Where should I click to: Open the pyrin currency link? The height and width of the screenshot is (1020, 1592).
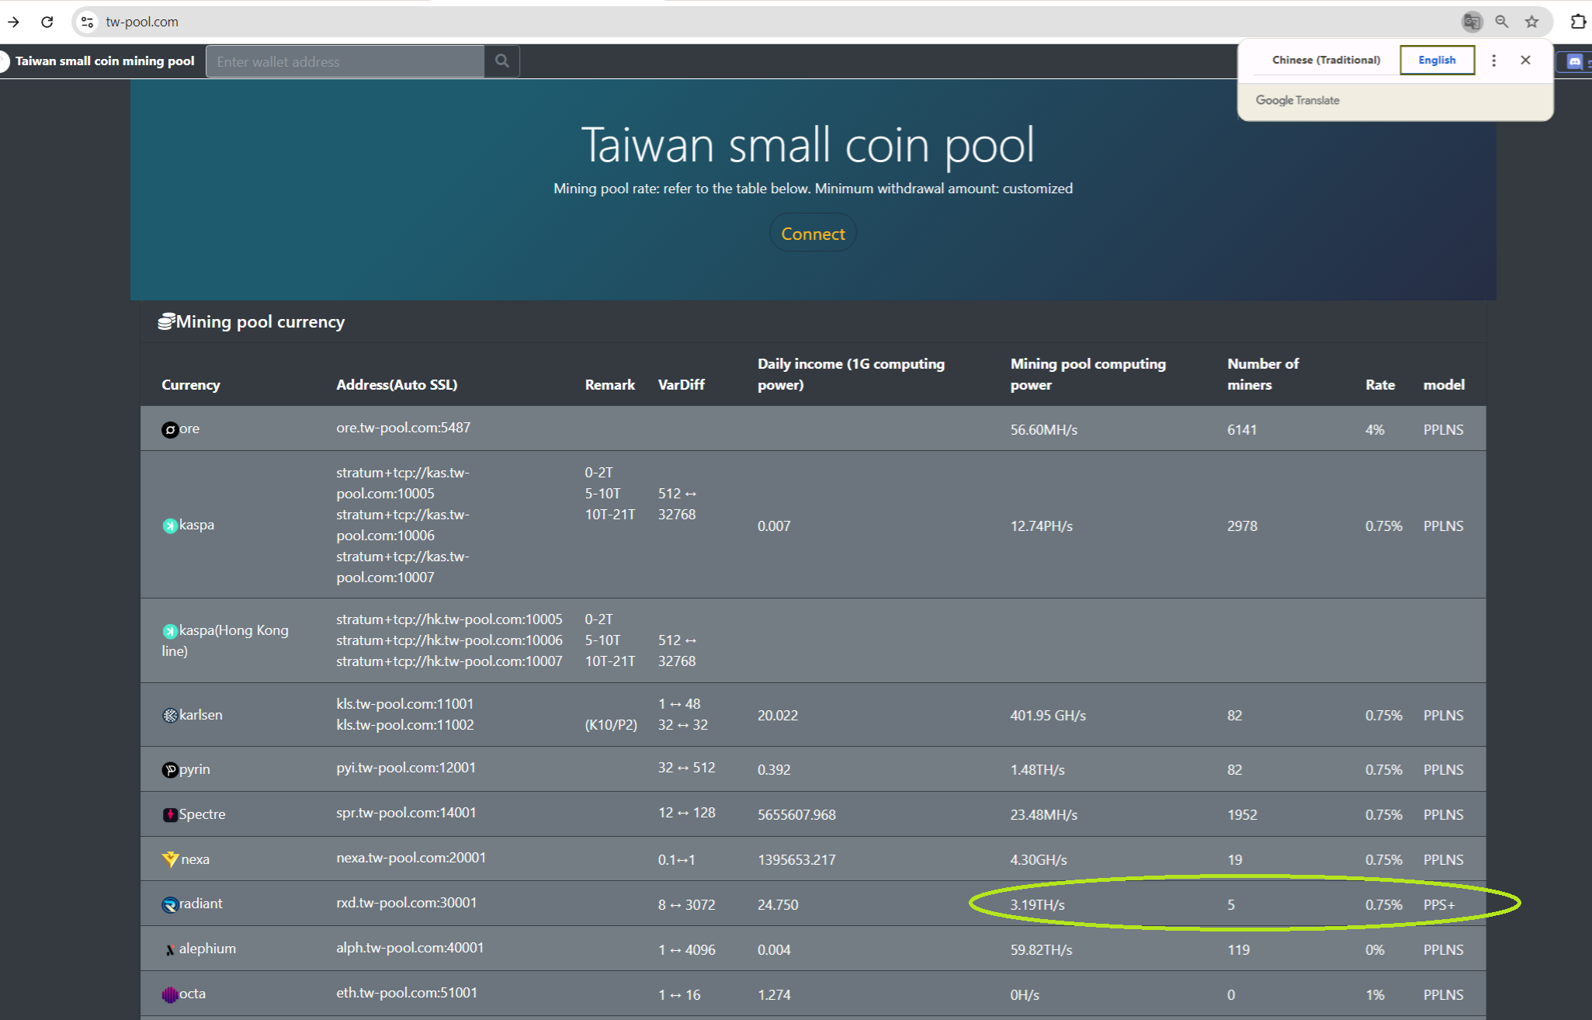[195, 769]
